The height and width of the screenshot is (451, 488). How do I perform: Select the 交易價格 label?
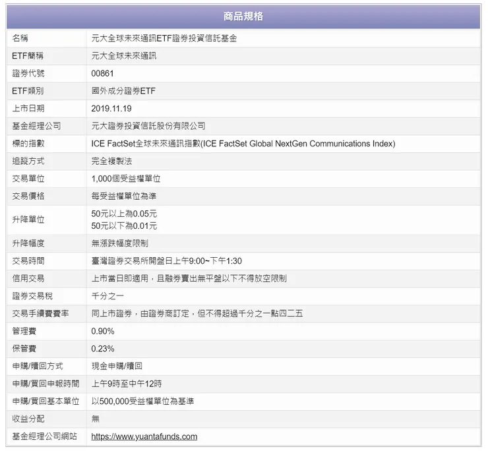tap(28, 196)
